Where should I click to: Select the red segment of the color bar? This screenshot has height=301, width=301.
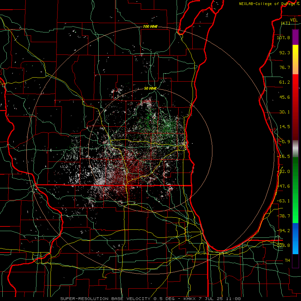[x=295, y=107]
